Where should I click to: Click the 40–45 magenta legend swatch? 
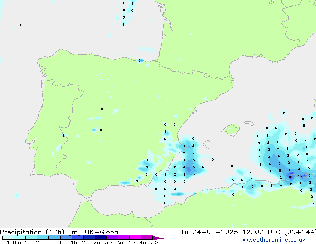(x=135, y=238)
